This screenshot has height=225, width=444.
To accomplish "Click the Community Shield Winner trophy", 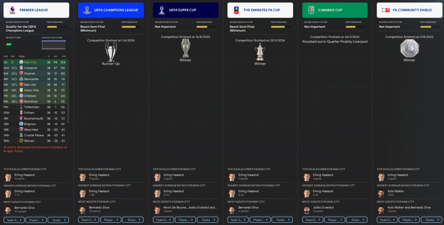I will point(409,48).
